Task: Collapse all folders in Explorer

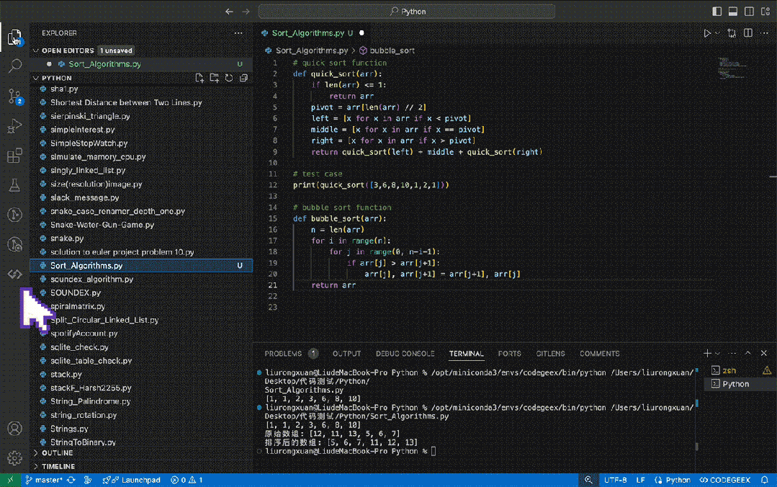Action: 243,78
